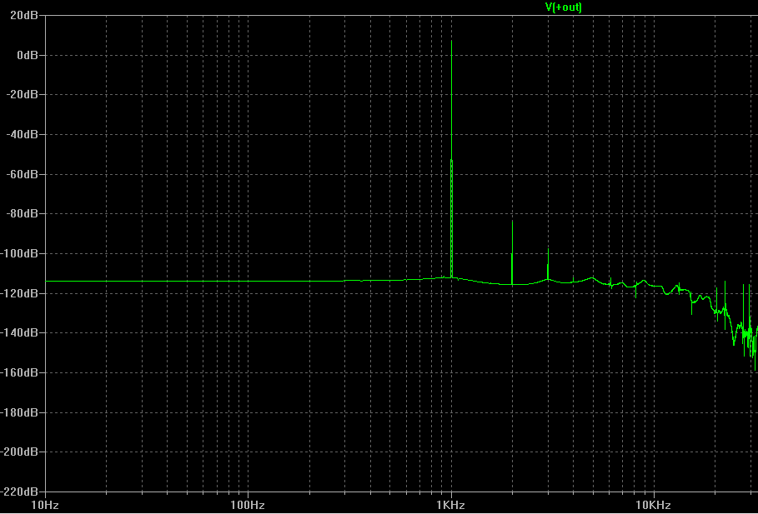Click the 0dB vertical axis label

pos(28,55)
